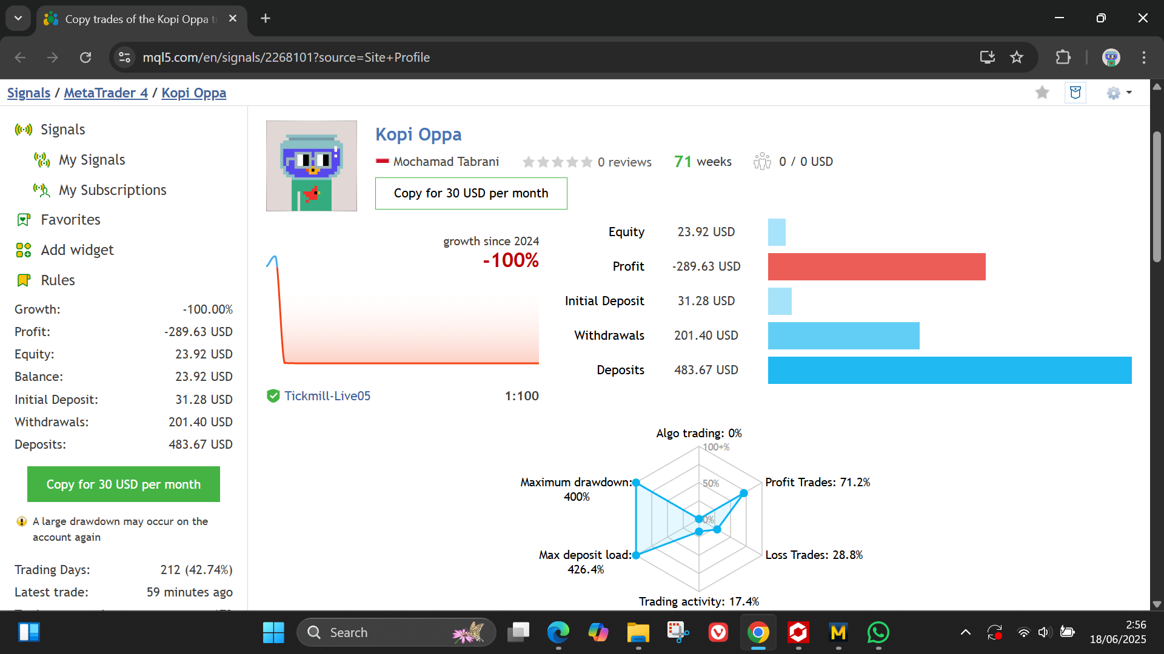Open the Signals breadcrumb link
1164x654 pixels.
pyautogui.click(x=28, y=93)
